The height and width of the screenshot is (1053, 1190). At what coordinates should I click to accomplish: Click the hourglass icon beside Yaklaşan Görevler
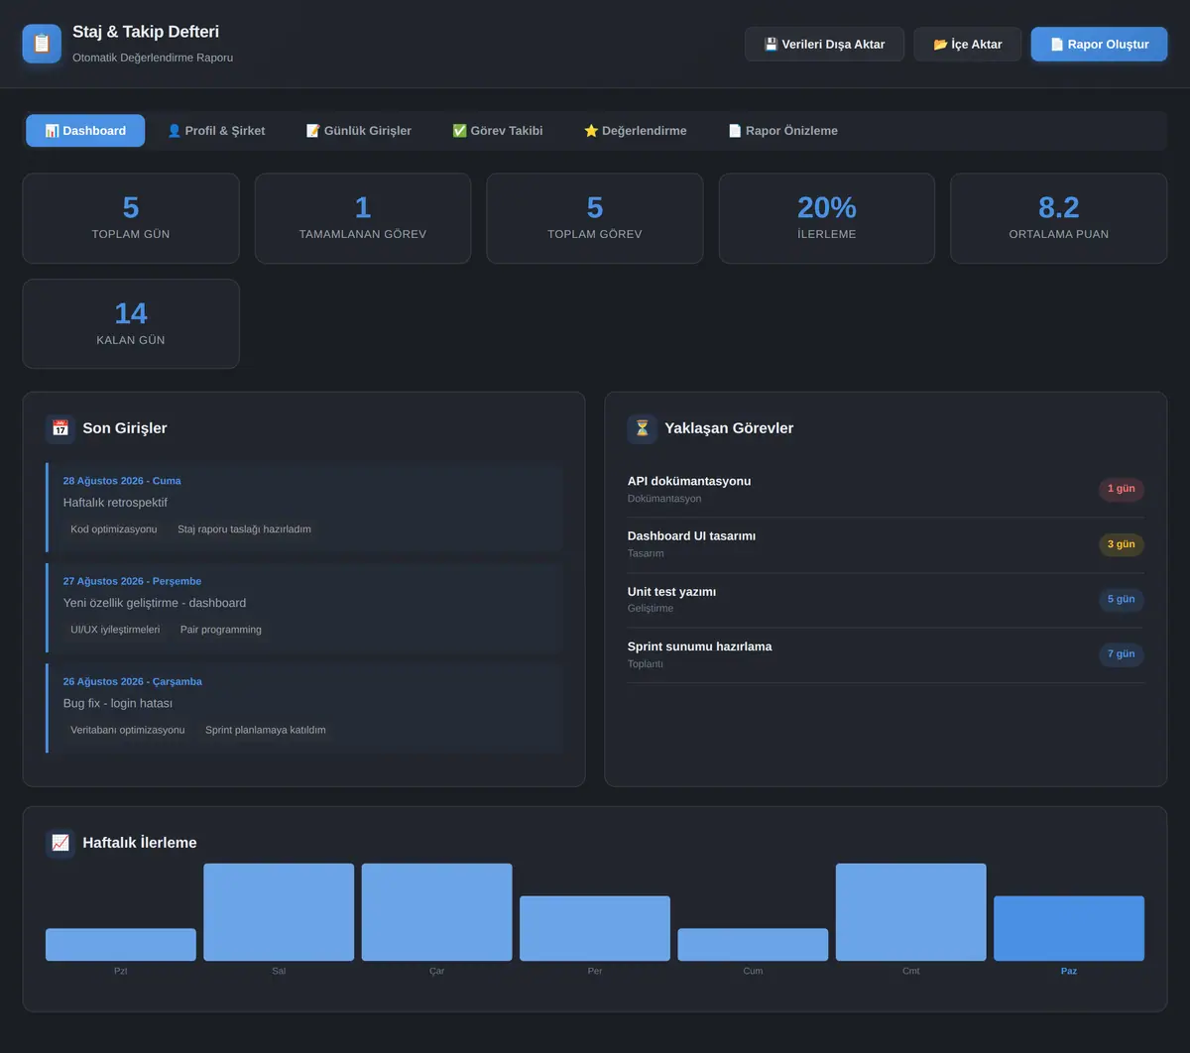click(643, 428)
